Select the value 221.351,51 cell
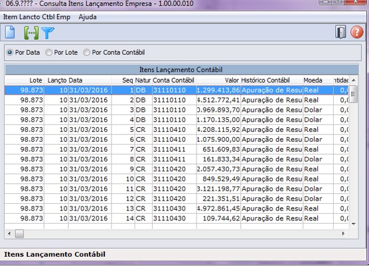 tap(218, 199)
